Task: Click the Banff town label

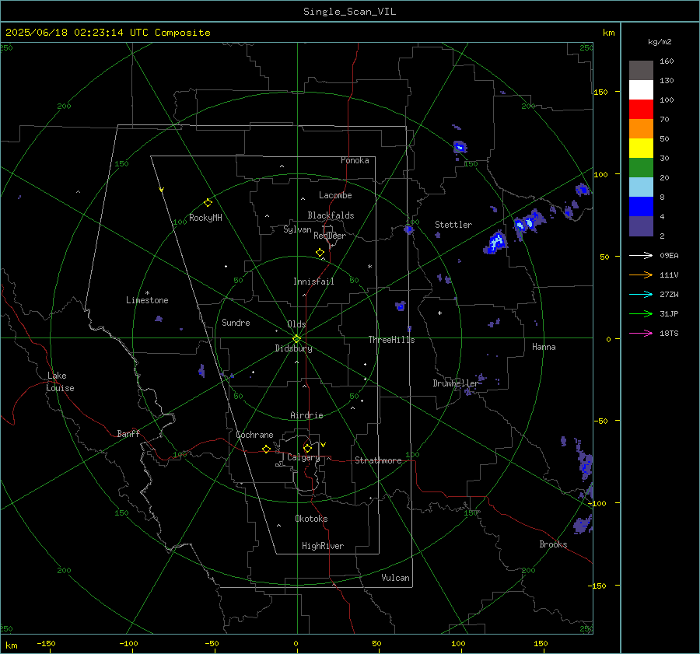Action: pyautogui.click(x=128, y=433)
